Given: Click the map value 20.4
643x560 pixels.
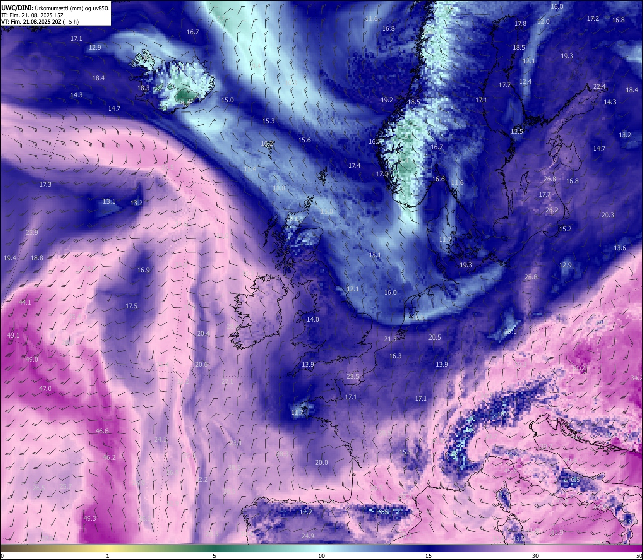Looking at the screenshot, I should pos(203,333).
